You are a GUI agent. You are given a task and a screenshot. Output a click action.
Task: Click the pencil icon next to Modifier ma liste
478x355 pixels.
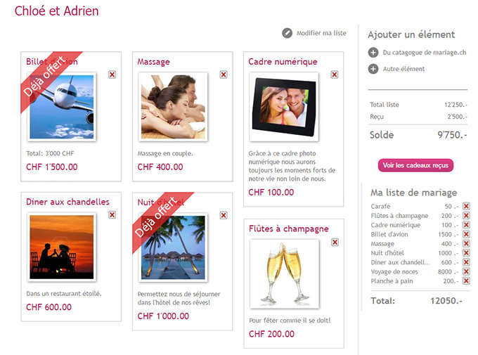[x=287, y=33]
